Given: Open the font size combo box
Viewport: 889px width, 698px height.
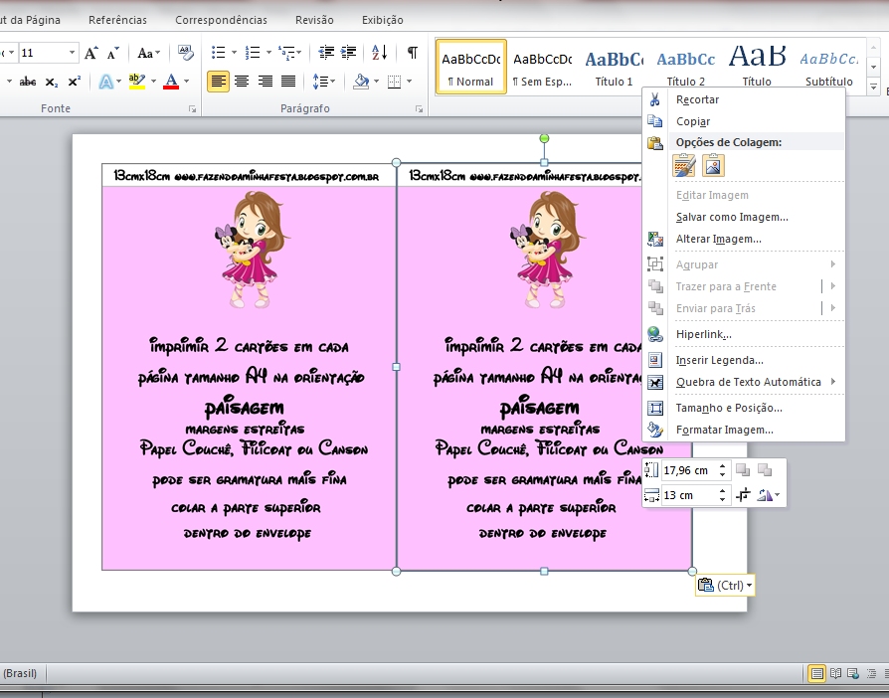Looking at the screenshot, I should pyautogui.click(x=48, y=53).
